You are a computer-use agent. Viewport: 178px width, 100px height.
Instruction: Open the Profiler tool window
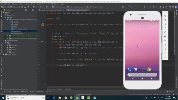coord(40,92)
